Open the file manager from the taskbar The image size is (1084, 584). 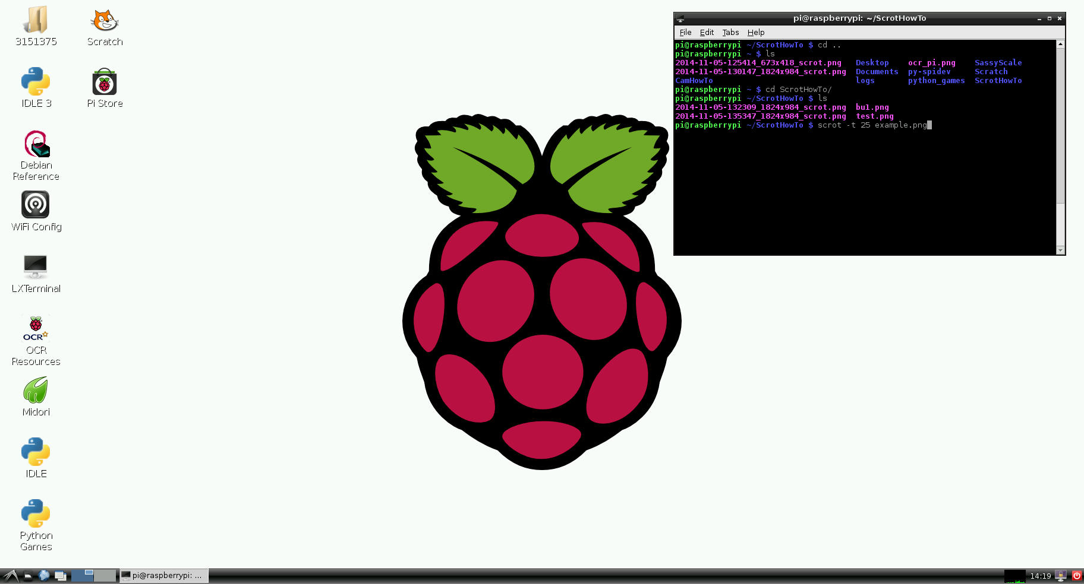tap(28, 575)
